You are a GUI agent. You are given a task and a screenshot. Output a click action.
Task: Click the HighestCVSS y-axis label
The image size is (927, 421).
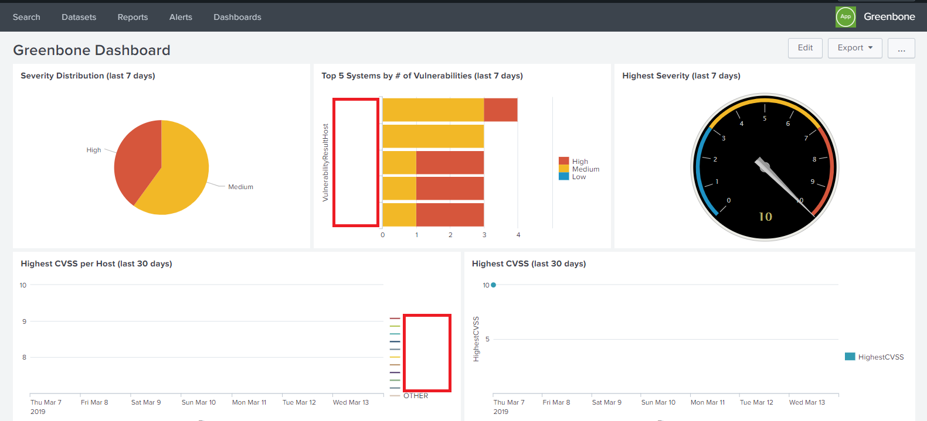click(476, 339)
